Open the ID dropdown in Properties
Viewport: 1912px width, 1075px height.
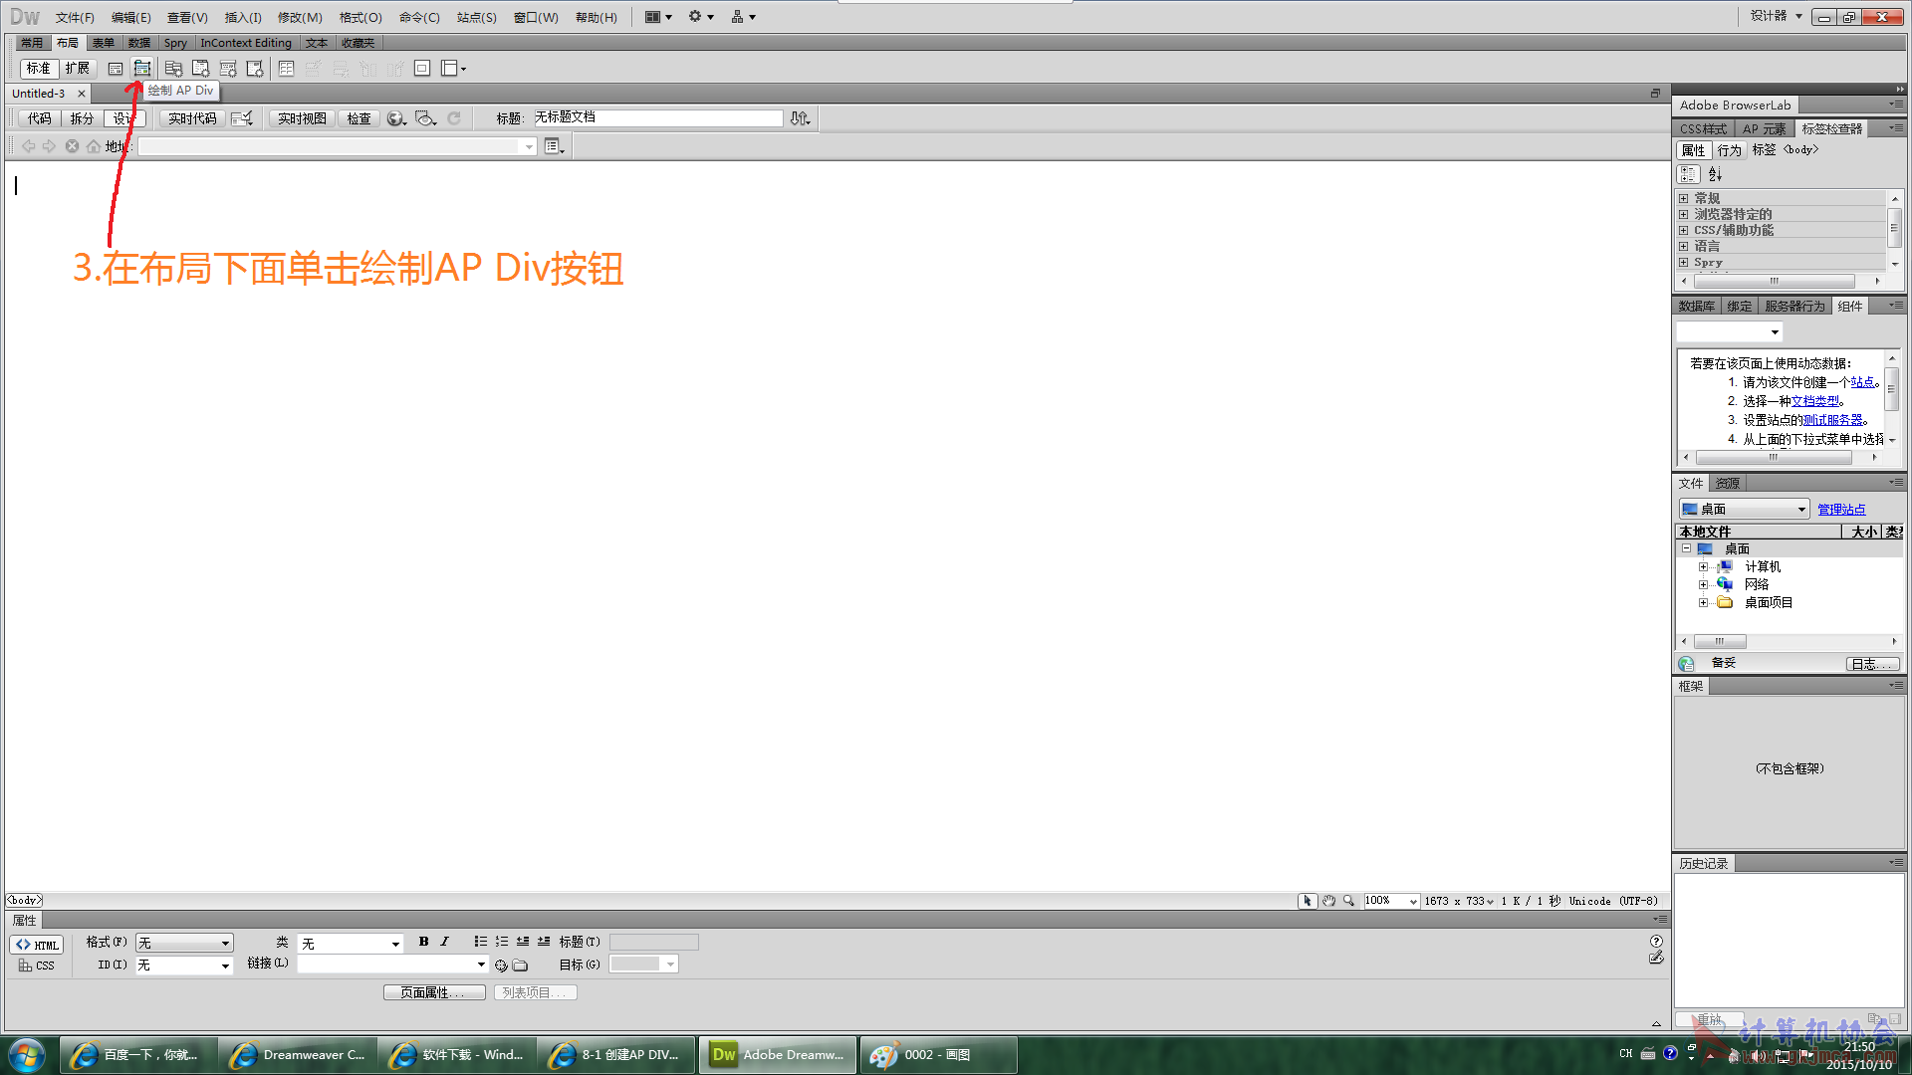pyautogui.click(x=184, y=966)
